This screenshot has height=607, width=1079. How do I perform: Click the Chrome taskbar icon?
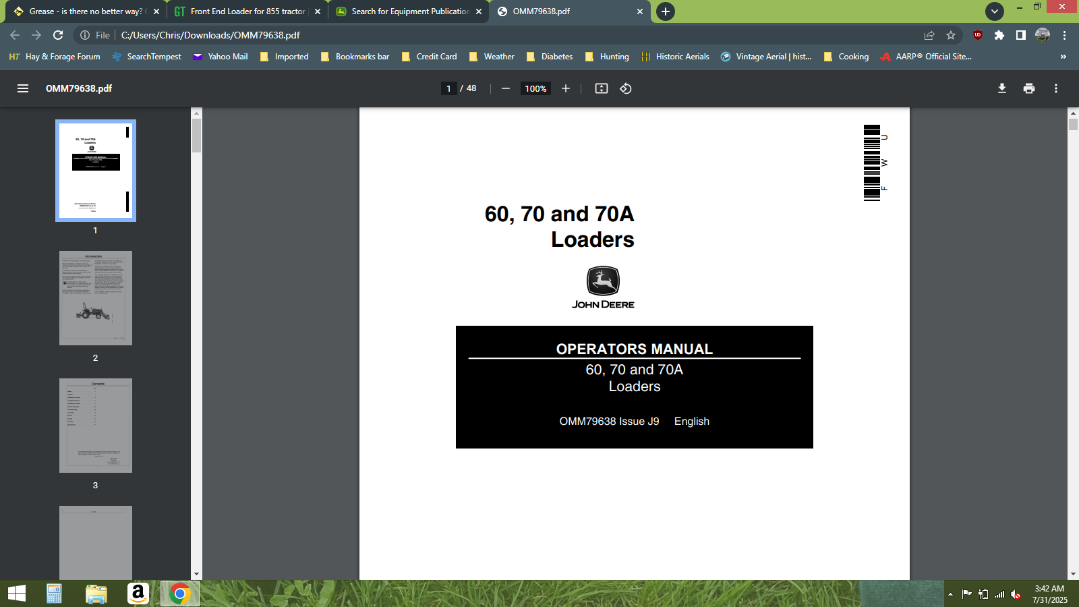(180, 594)
